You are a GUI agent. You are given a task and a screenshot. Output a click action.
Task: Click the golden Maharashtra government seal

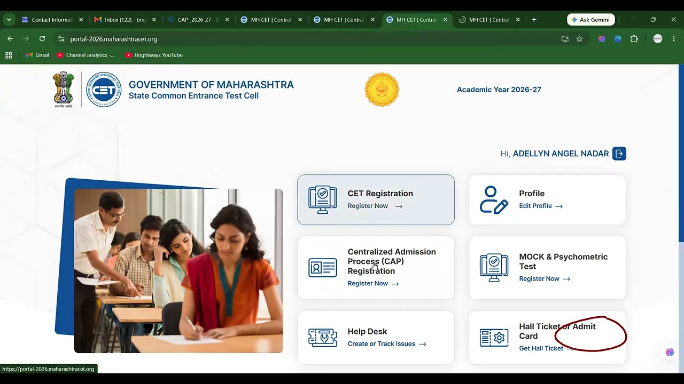tap(382, 90)
